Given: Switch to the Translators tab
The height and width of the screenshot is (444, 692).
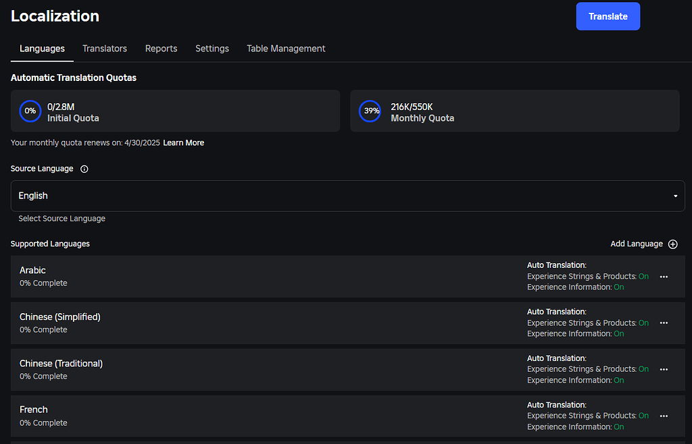Looking at the screenshot, I should pos(105,49).
